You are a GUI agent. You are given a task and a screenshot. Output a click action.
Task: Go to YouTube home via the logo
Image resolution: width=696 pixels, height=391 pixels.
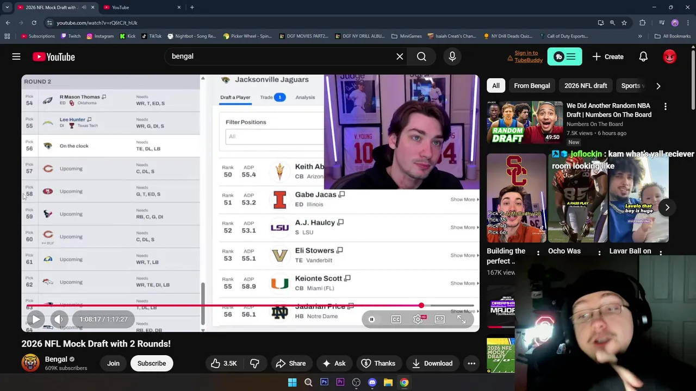53,57
